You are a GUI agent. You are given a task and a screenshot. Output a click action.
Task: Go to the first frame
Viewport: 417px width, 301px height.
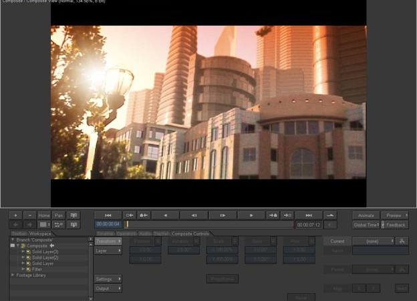point(108,215)
